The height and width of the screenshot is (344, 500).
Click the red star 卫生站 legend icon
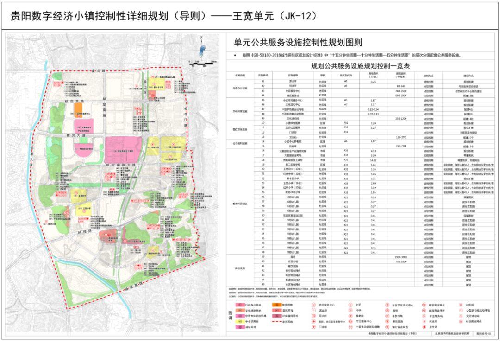click(x=424, y=327)
